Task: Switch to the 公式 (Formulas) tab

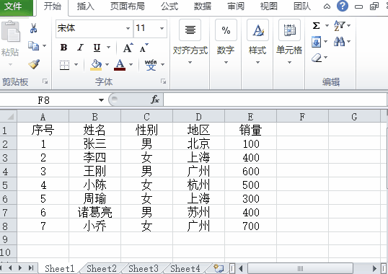Action: (x=169, y=6)
